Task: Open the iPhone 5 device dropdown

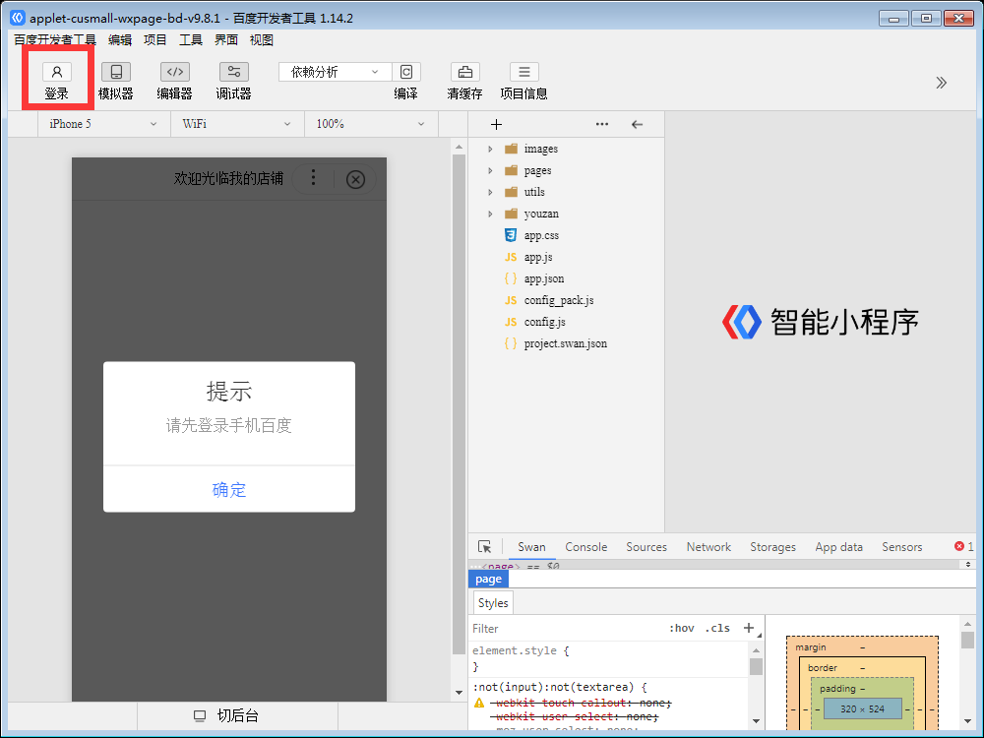Action: pos(102,124)
